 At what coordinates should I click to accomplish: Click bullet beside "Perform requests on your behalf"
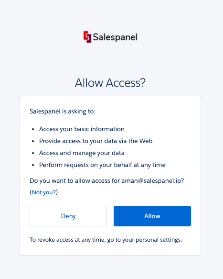coord(33,165)
